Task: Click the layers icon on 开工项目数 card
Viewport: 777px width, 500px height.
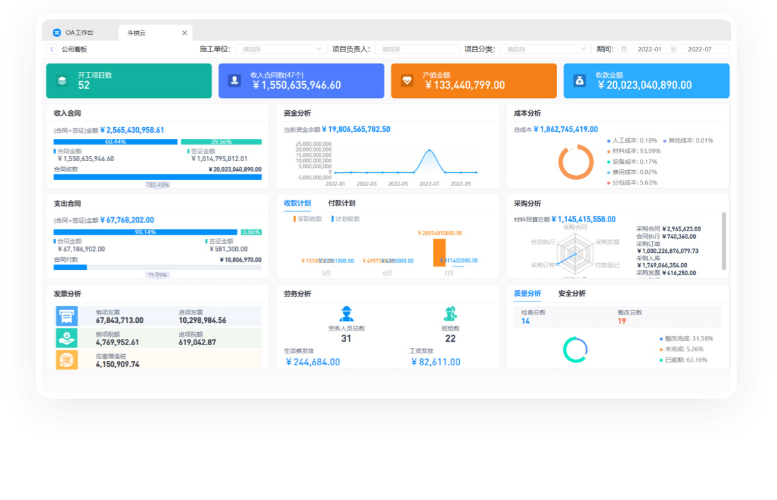Action: (x=62, y=81)
